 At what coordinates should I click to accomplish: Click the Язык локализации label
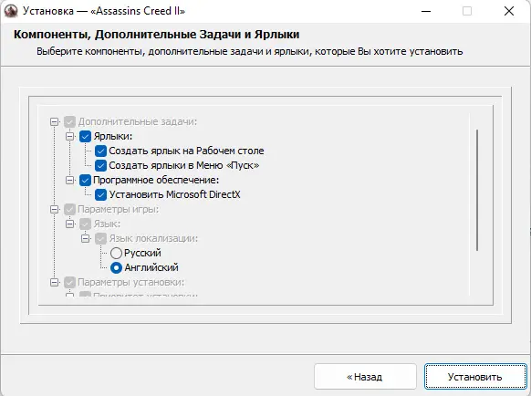(153, 238)
